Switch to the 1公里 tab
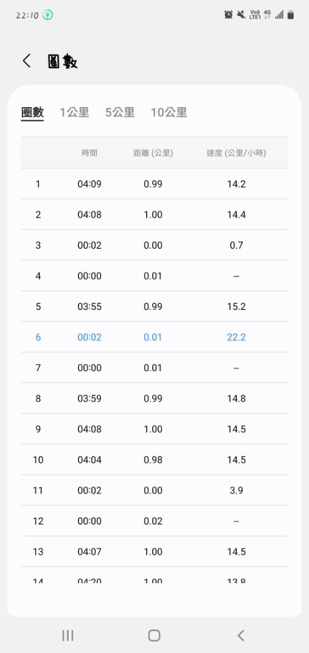Screen dimensions: 309x653 point(75,112)
